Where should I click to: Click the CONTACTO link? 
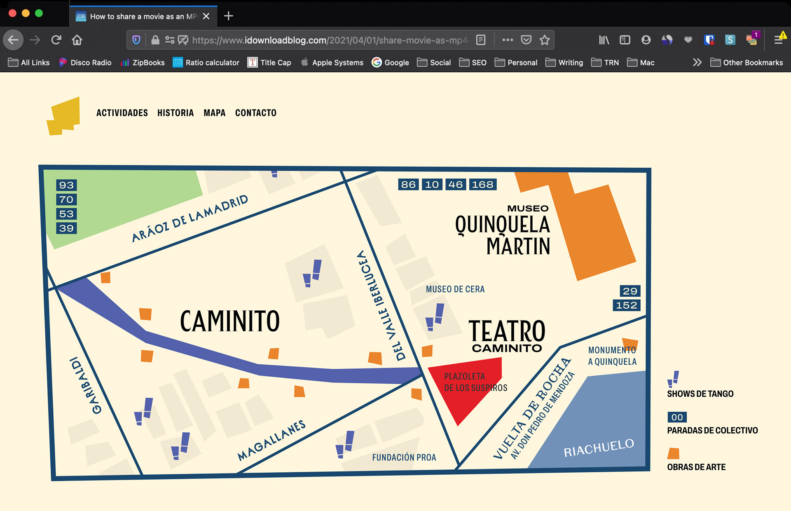[x=255, y=113]
